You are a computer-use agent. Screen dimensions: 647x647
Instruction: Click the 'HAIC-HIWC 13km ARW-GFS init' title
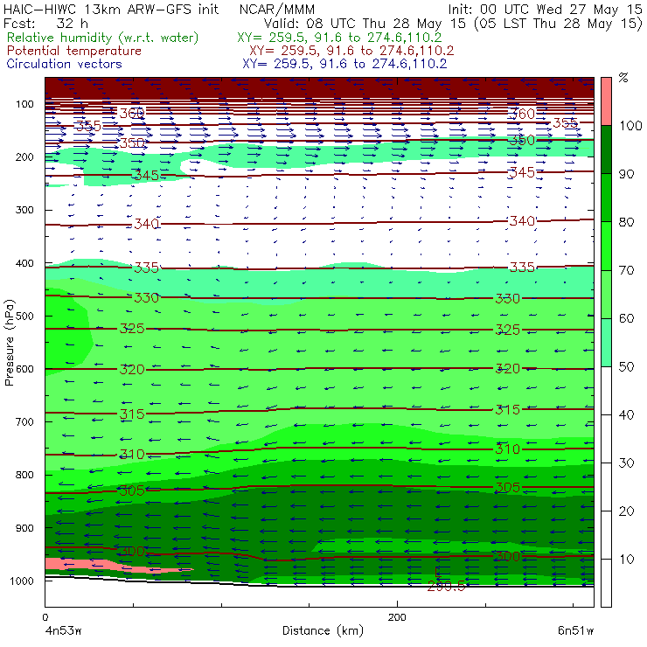coord(111,9)
